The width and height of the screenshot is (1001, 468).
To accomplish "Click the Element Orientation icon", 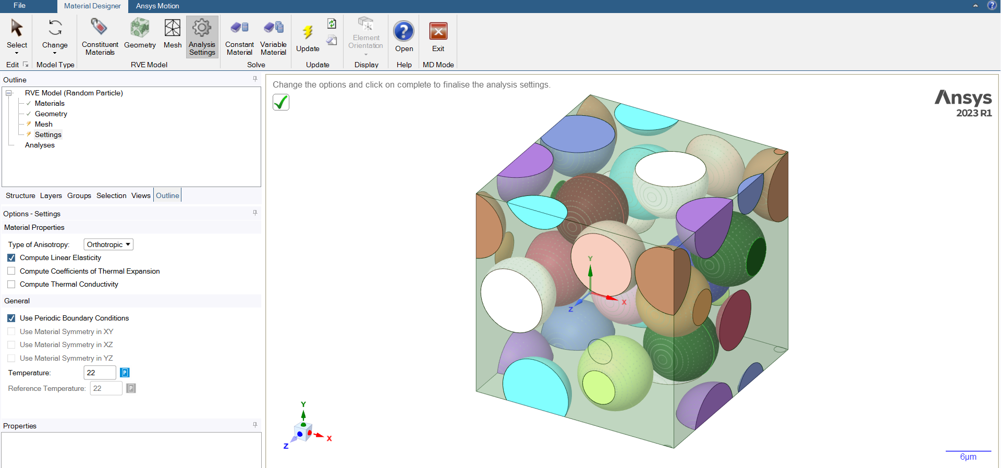I will (x=366, y=24).
